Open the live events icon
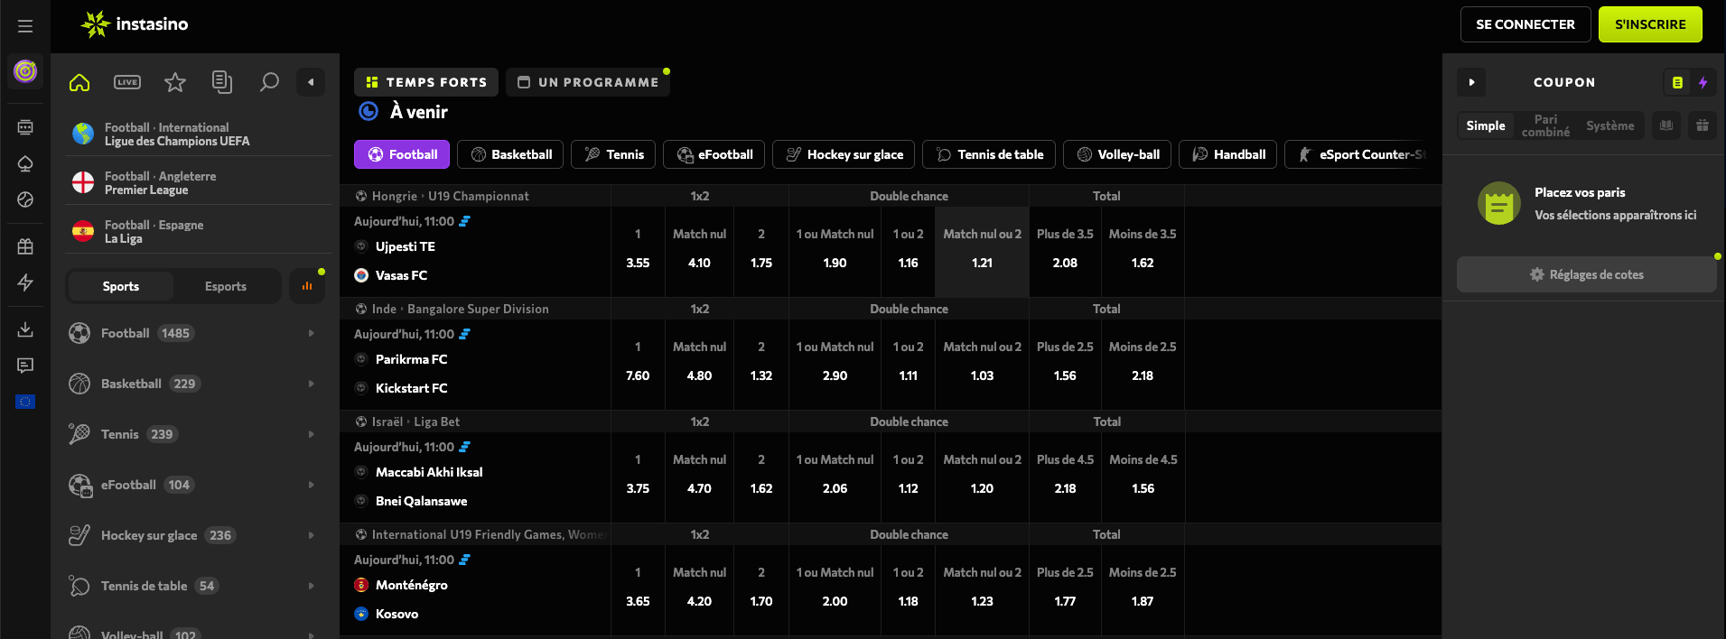 point(127,82)
